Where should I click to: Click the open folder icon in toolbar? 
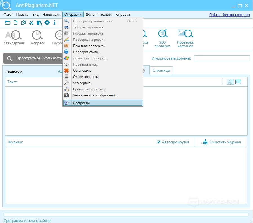pos(8,22)
